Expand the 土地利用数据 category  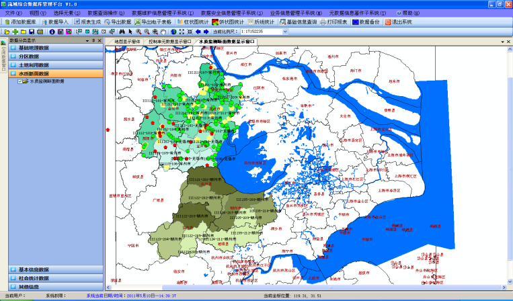(34, 64)
